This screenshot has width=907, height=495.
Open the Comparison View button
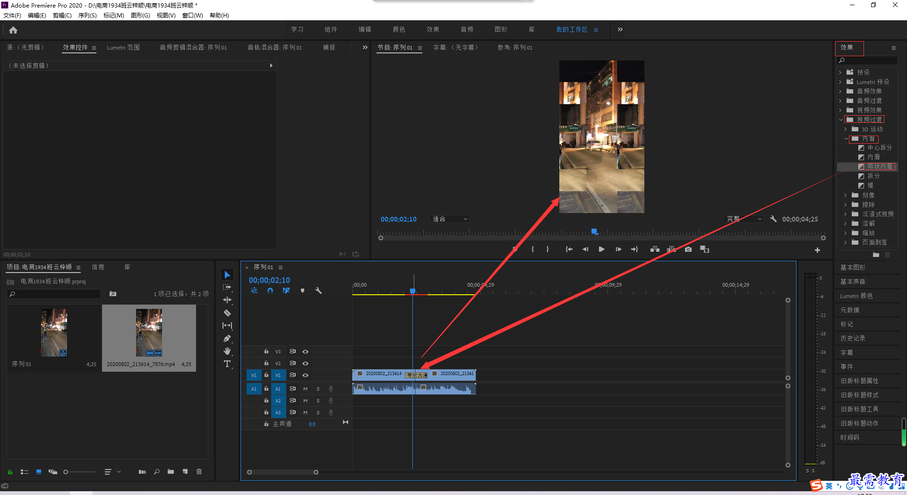(x=704, y=249)
